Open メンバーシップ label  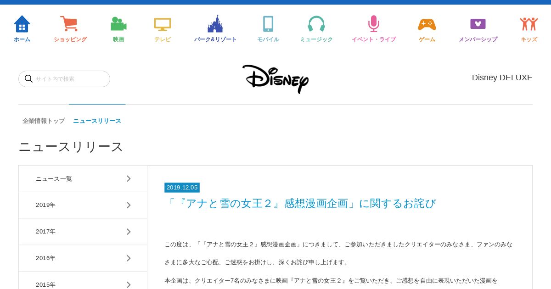click(x=478, y=39)
